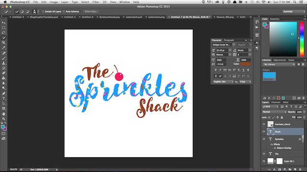The width and height of the screenshot is (307, 172).
Task: Open the Metrics kerning dropdown
Action: (x=230, y=55)
